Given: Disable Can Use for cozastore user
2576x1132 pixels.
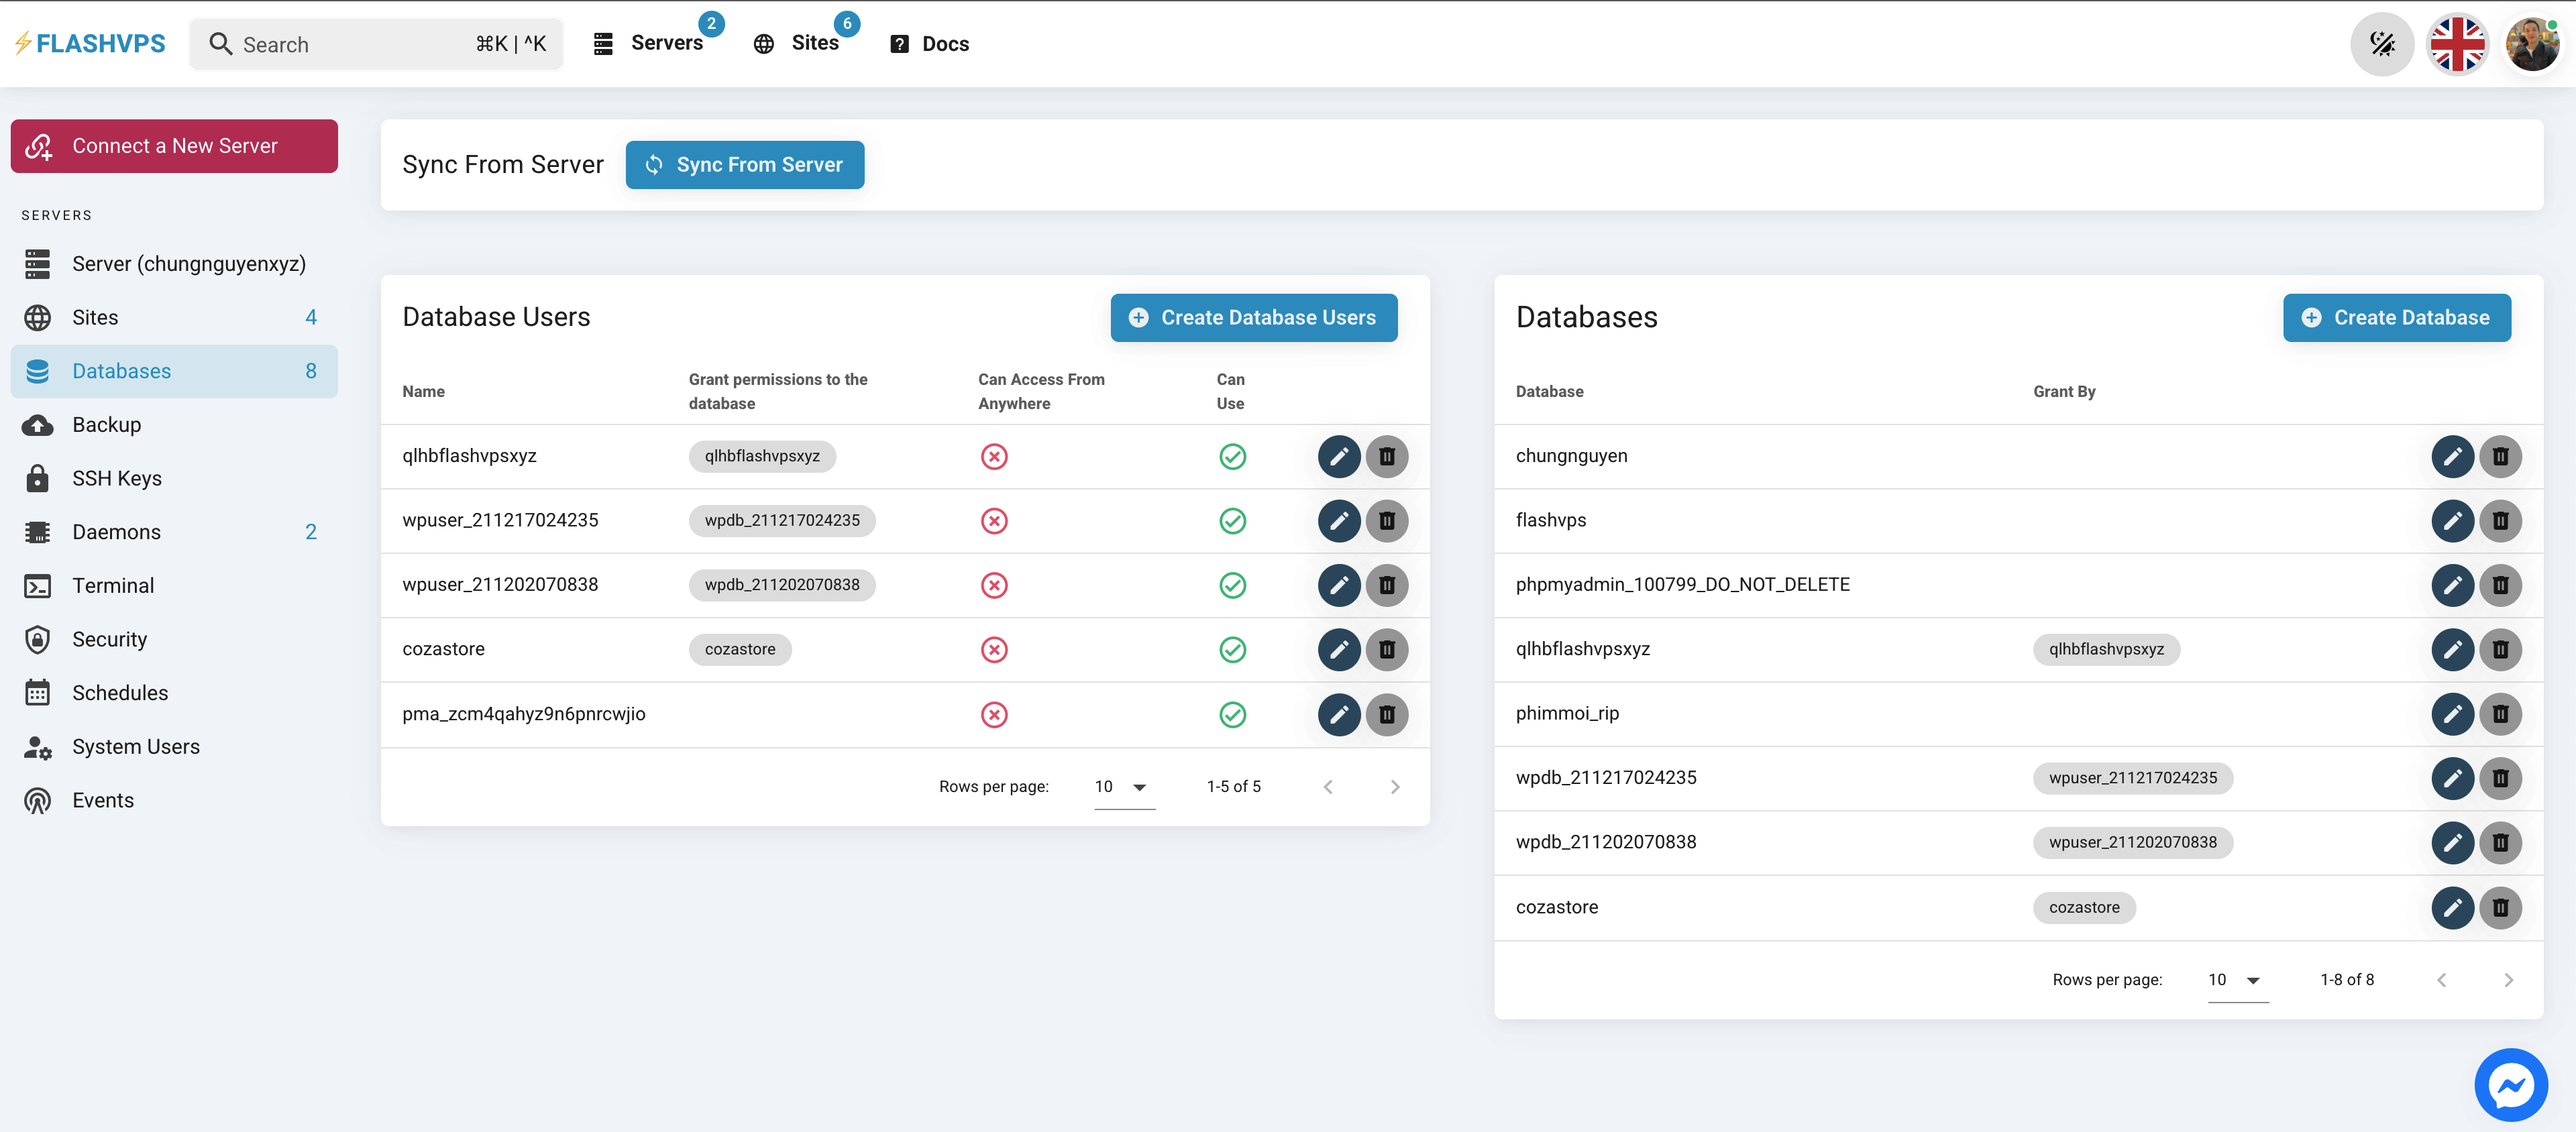Looking at the screenshot, I should click(1232, 649).
